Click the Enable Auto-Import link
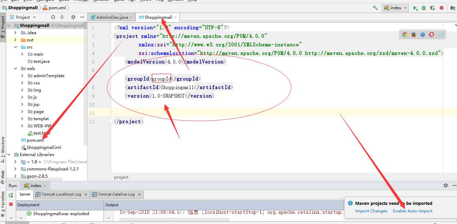Image resolution: width=457 pixels, height=224 pixels. (413, 211)
